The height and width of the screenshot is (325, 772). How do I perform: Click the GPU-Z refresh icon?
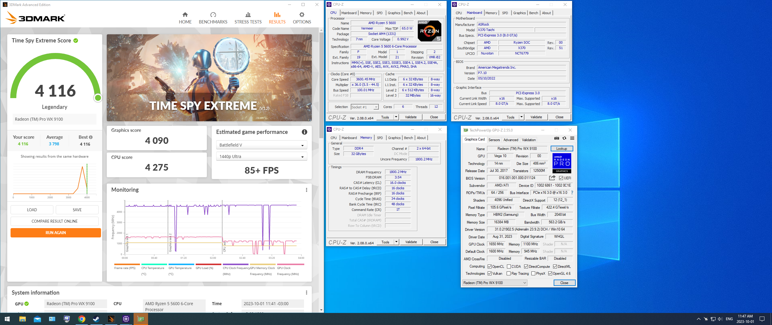[x=565, y=138]
